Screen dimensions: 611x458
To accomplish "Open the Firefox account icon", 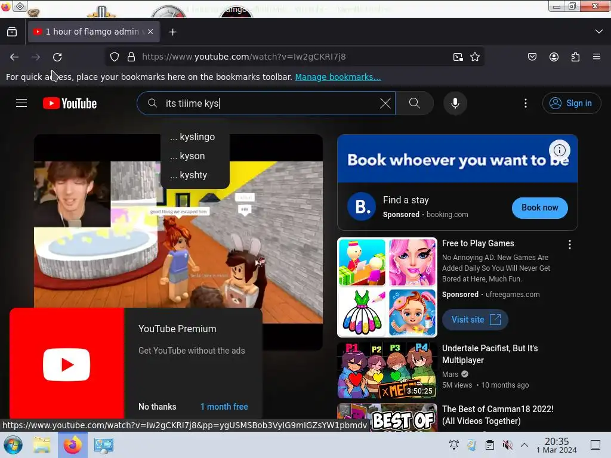I will (x=554, y=57).
